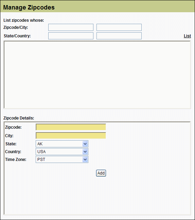Image resolution: width=195 pixels, height=220 pixels.
Task: Click the State/Country row label
Action: coord(17,36)
